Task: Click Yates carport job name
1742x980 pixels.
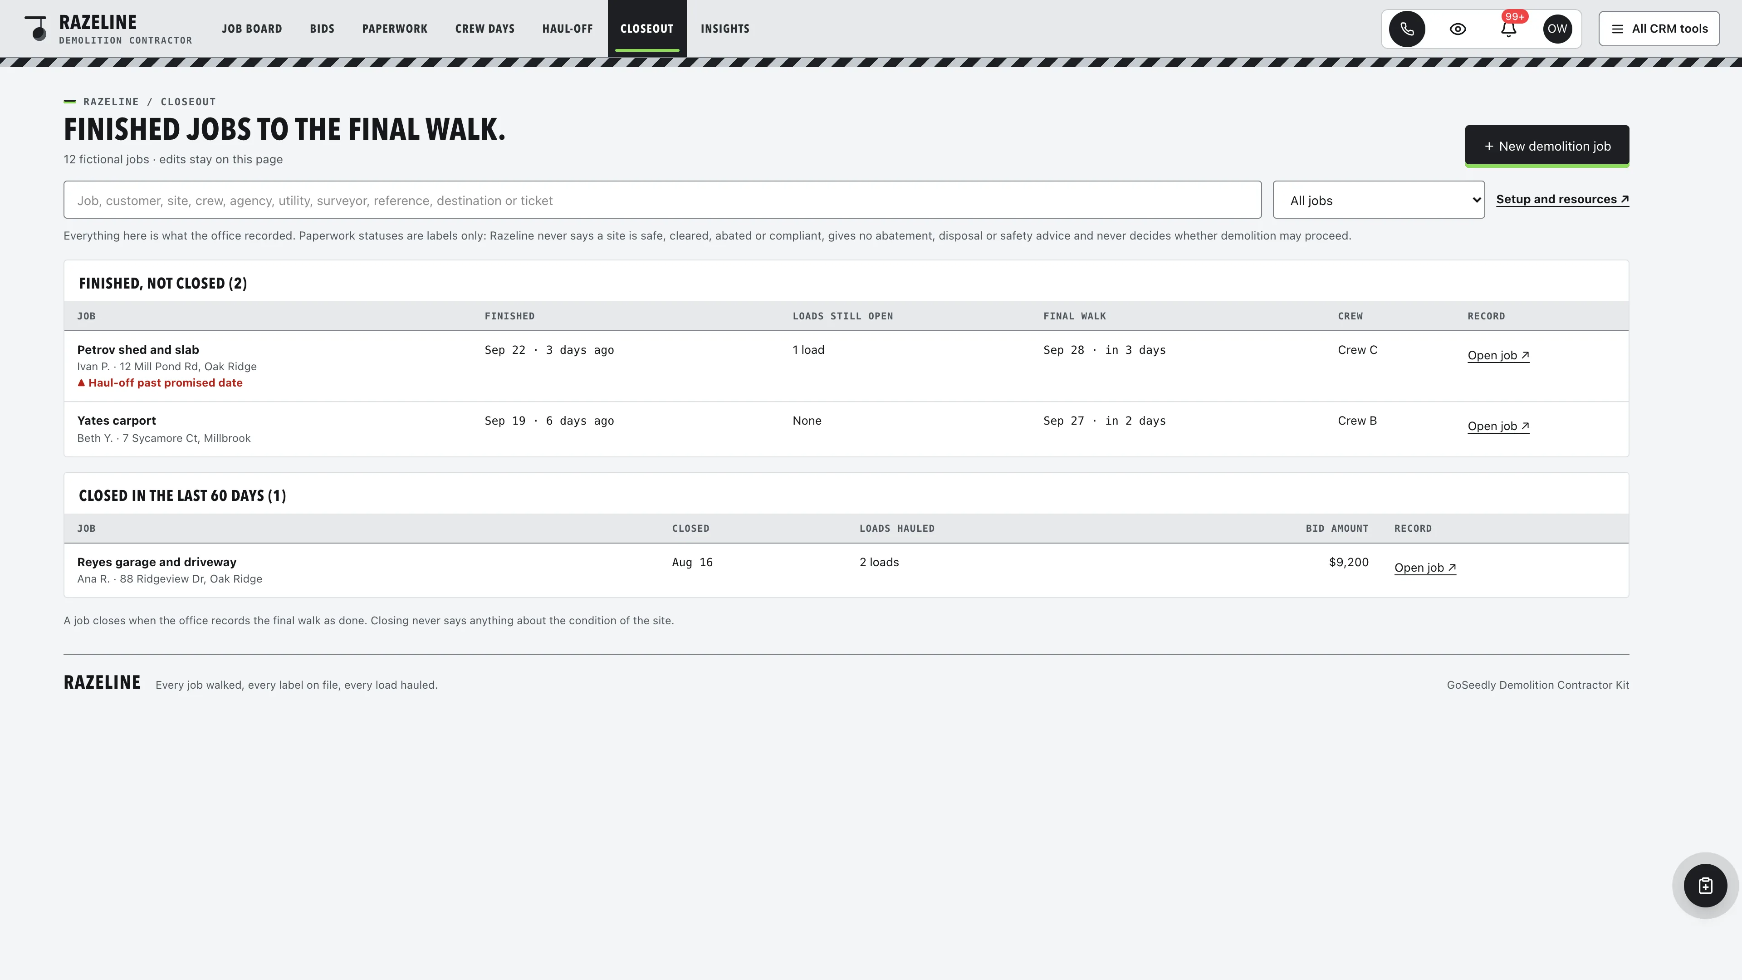Action: click(x=116, y=421)
